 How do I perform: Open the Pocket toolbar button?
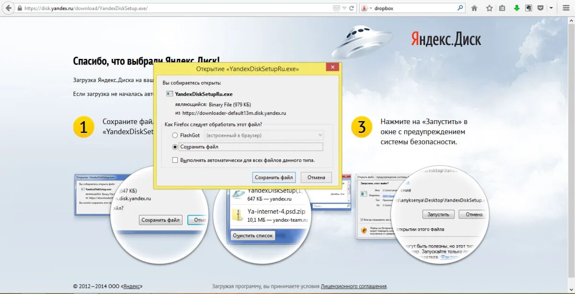[x=540, y=8]
